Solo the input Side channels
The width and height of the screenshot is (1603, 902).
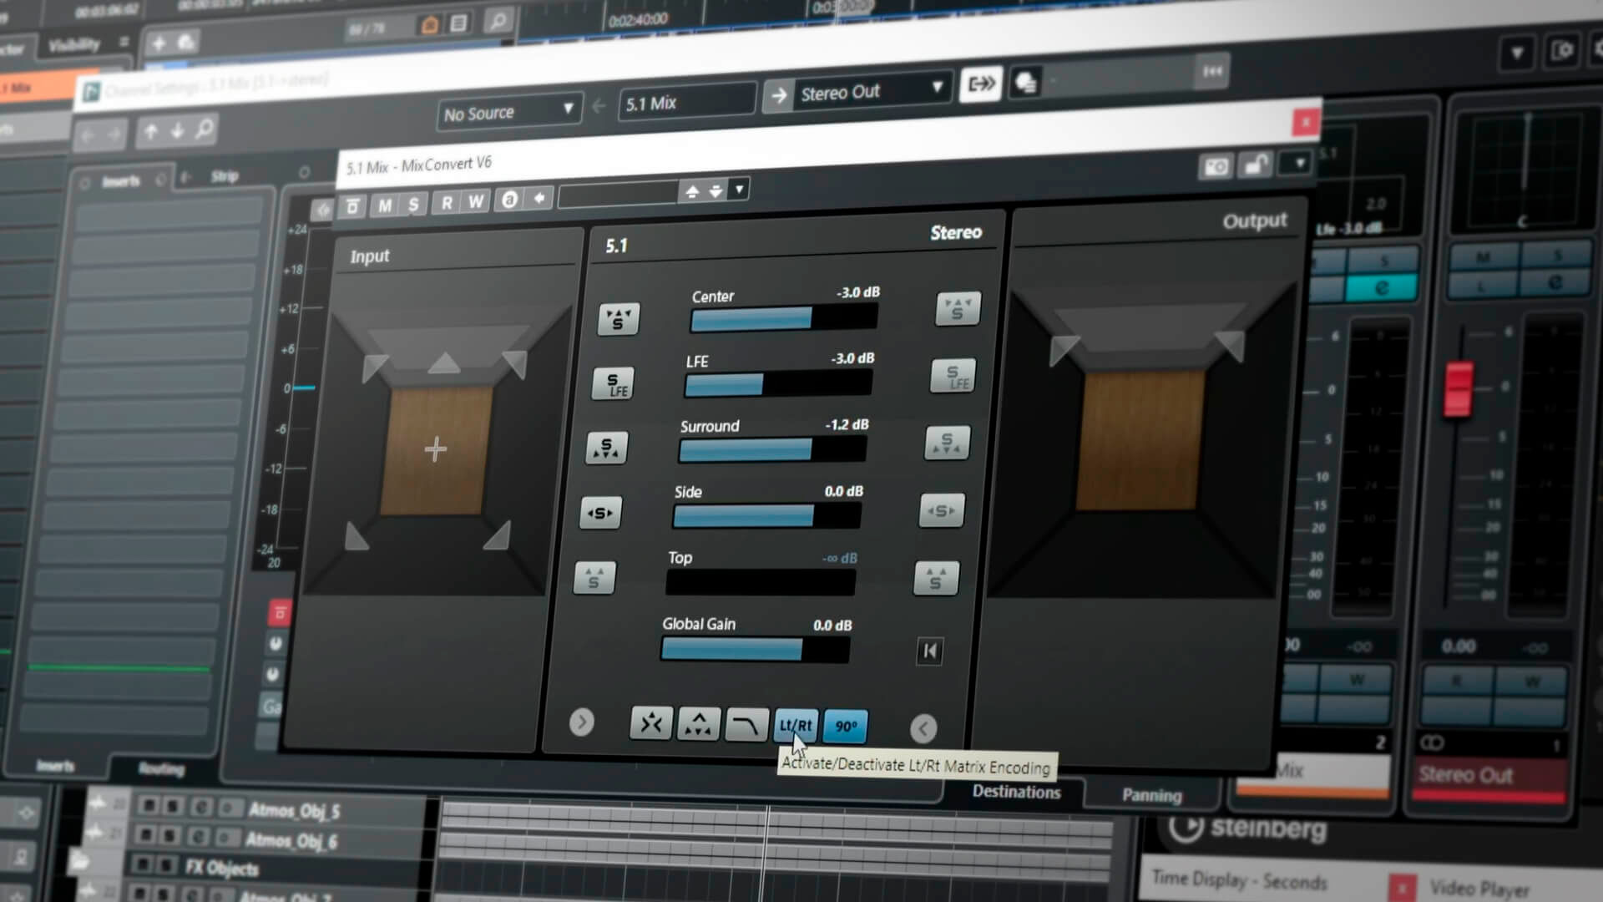601,513
